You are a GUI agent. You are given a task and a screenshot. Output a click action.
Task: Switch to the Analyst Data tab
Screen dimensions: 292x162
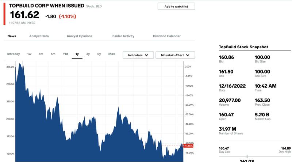tap(39, 36)
